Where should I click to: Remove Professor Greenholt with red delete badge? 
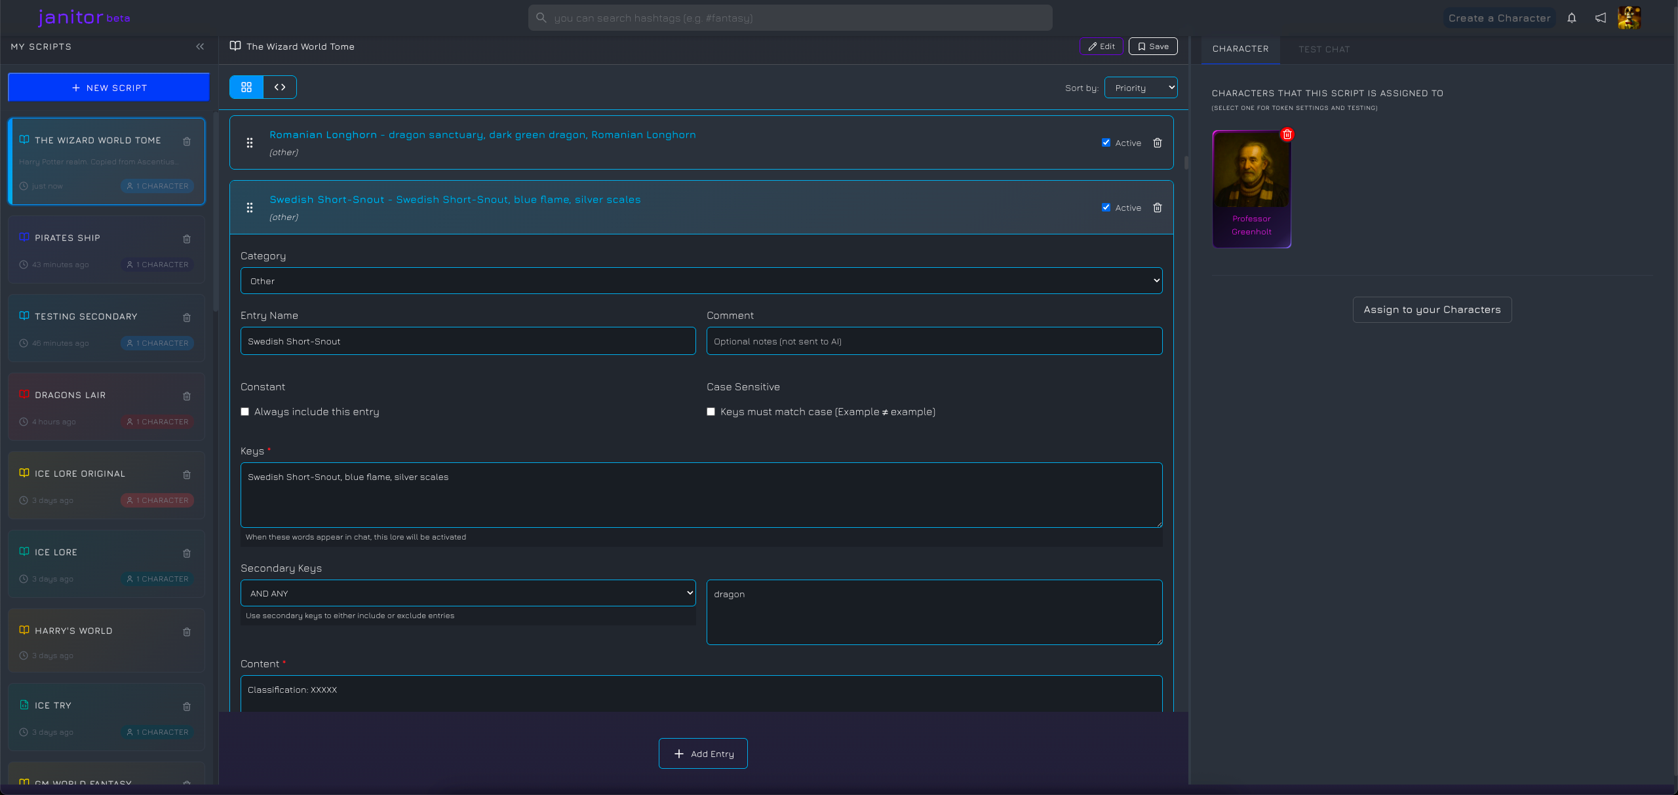[1288, 135]
